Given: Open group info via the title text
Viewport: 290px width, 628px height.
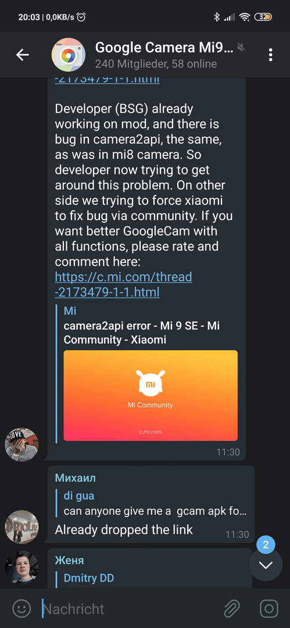Looking at the screenshot, I should click(x=164, y=48).
